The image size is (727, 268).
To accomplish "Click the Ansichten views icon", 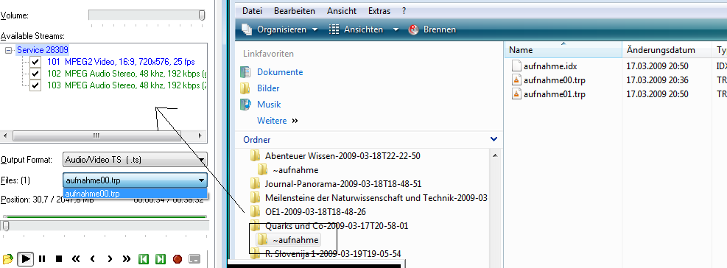I will (x=334, y=29).
